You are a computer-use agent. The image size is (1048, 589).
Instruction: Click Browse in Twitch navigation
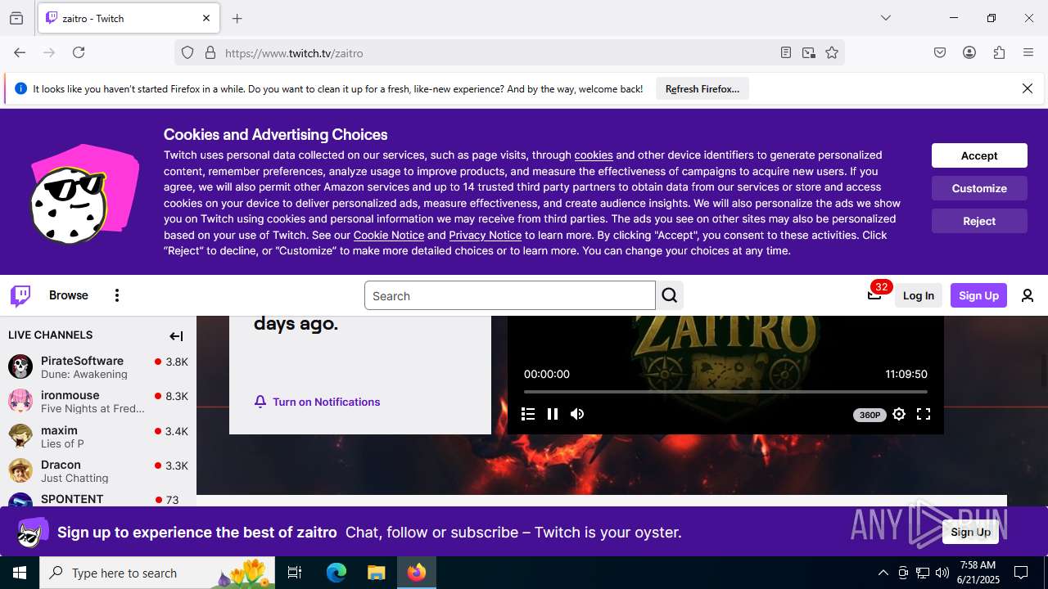click(69, 295)
